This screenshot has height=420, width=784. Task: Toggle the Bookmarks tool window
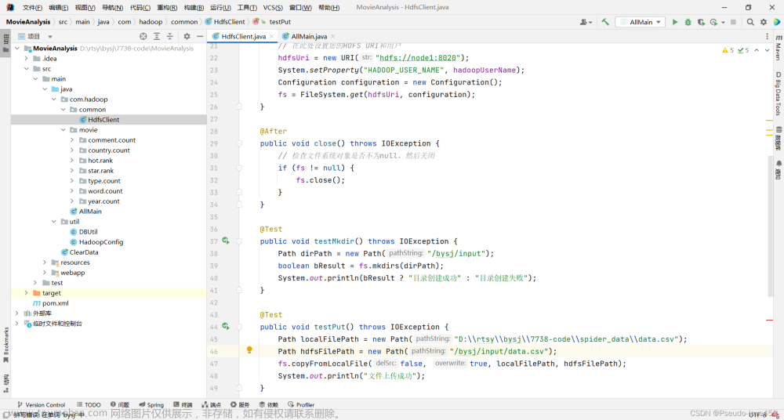pyautogui.click(x=5, y=345)
